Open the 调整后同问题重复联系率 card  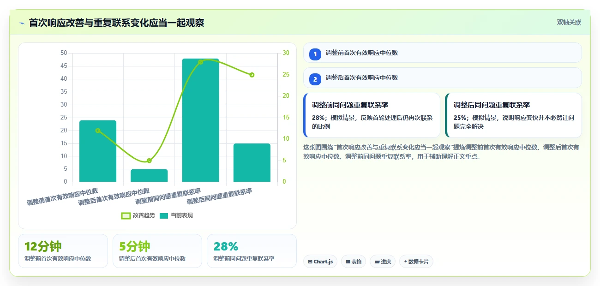(513, 115)
